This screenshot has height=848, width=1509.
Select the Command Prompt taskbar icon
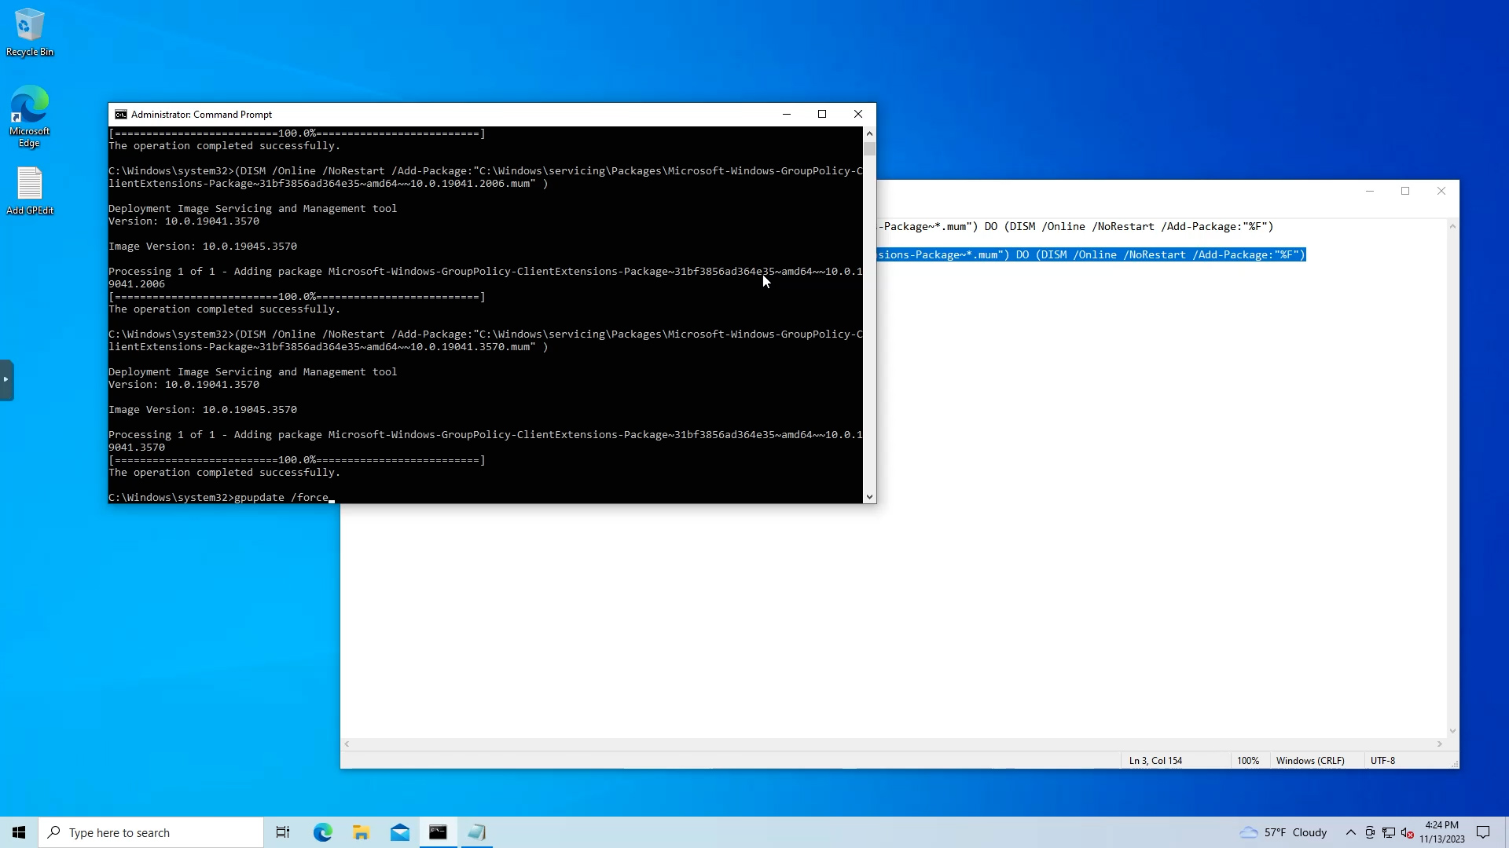coord(438,832)
